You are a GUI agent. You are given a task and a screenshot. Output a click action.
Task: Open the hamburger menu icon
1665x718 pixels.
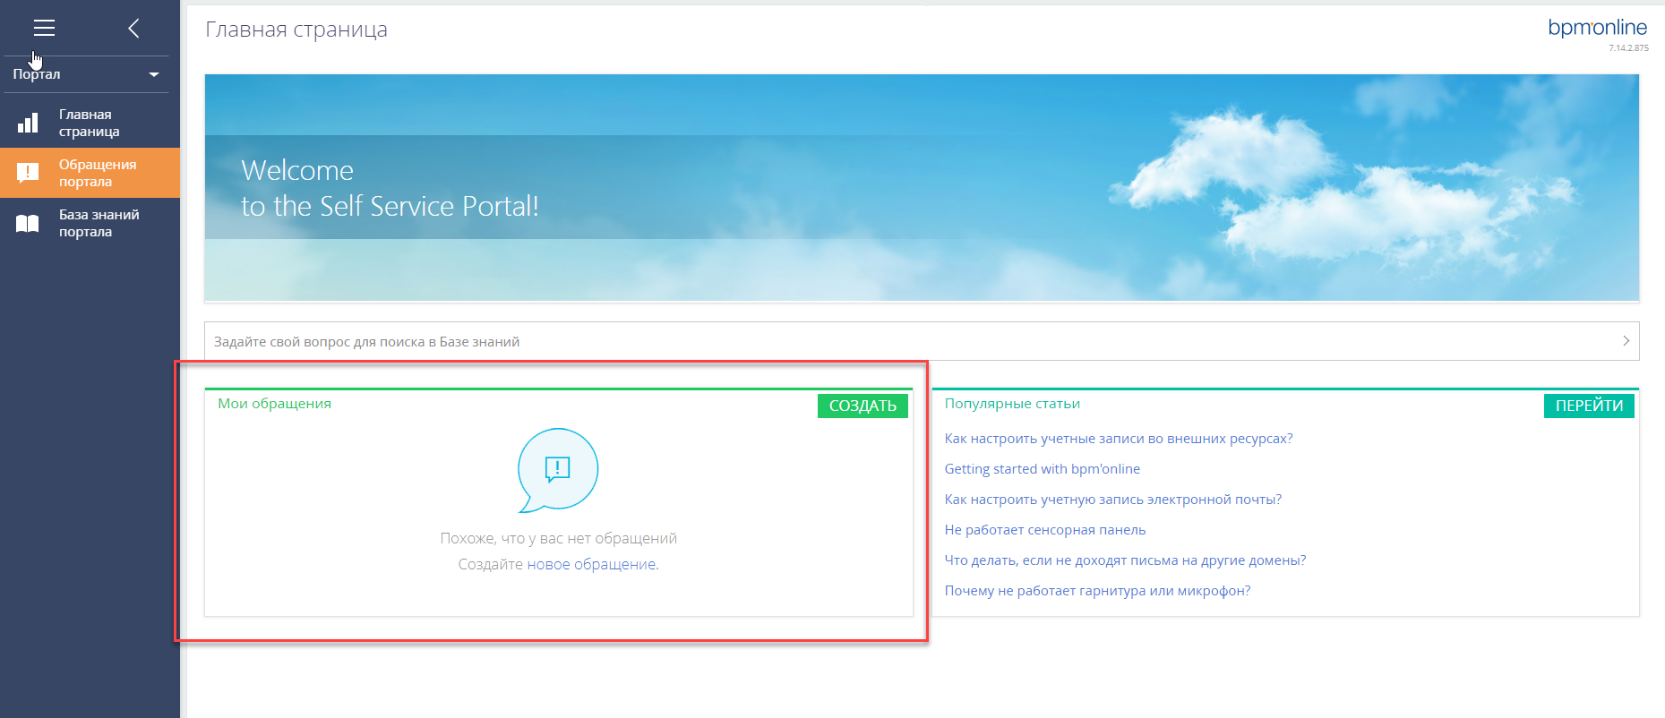44,29
